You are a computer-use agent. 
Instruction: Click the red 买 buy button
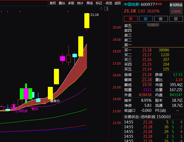click(131, 19)
